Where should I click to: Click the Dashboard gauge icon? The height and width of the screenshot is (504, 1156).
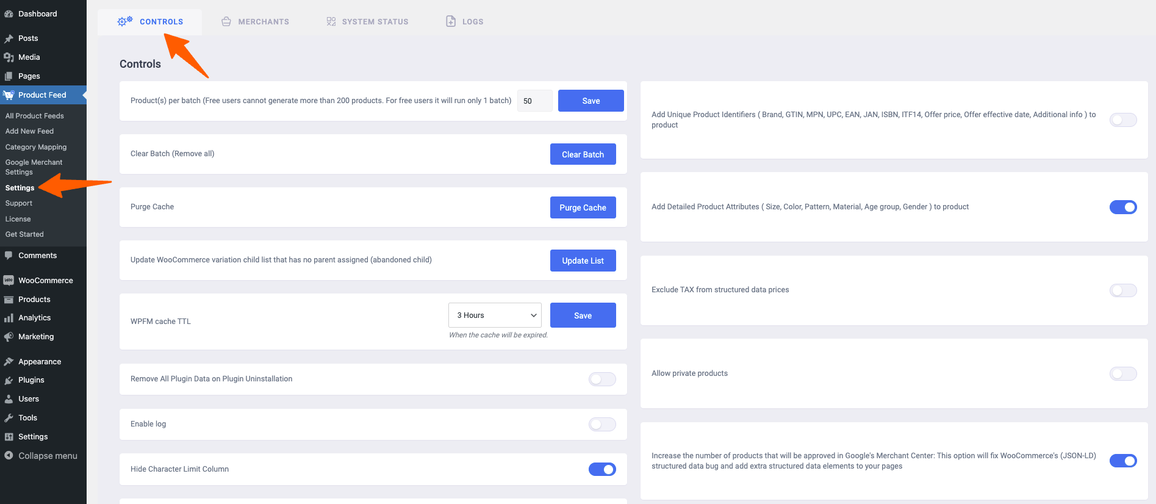pyautogui.click(x=9, y=14)
